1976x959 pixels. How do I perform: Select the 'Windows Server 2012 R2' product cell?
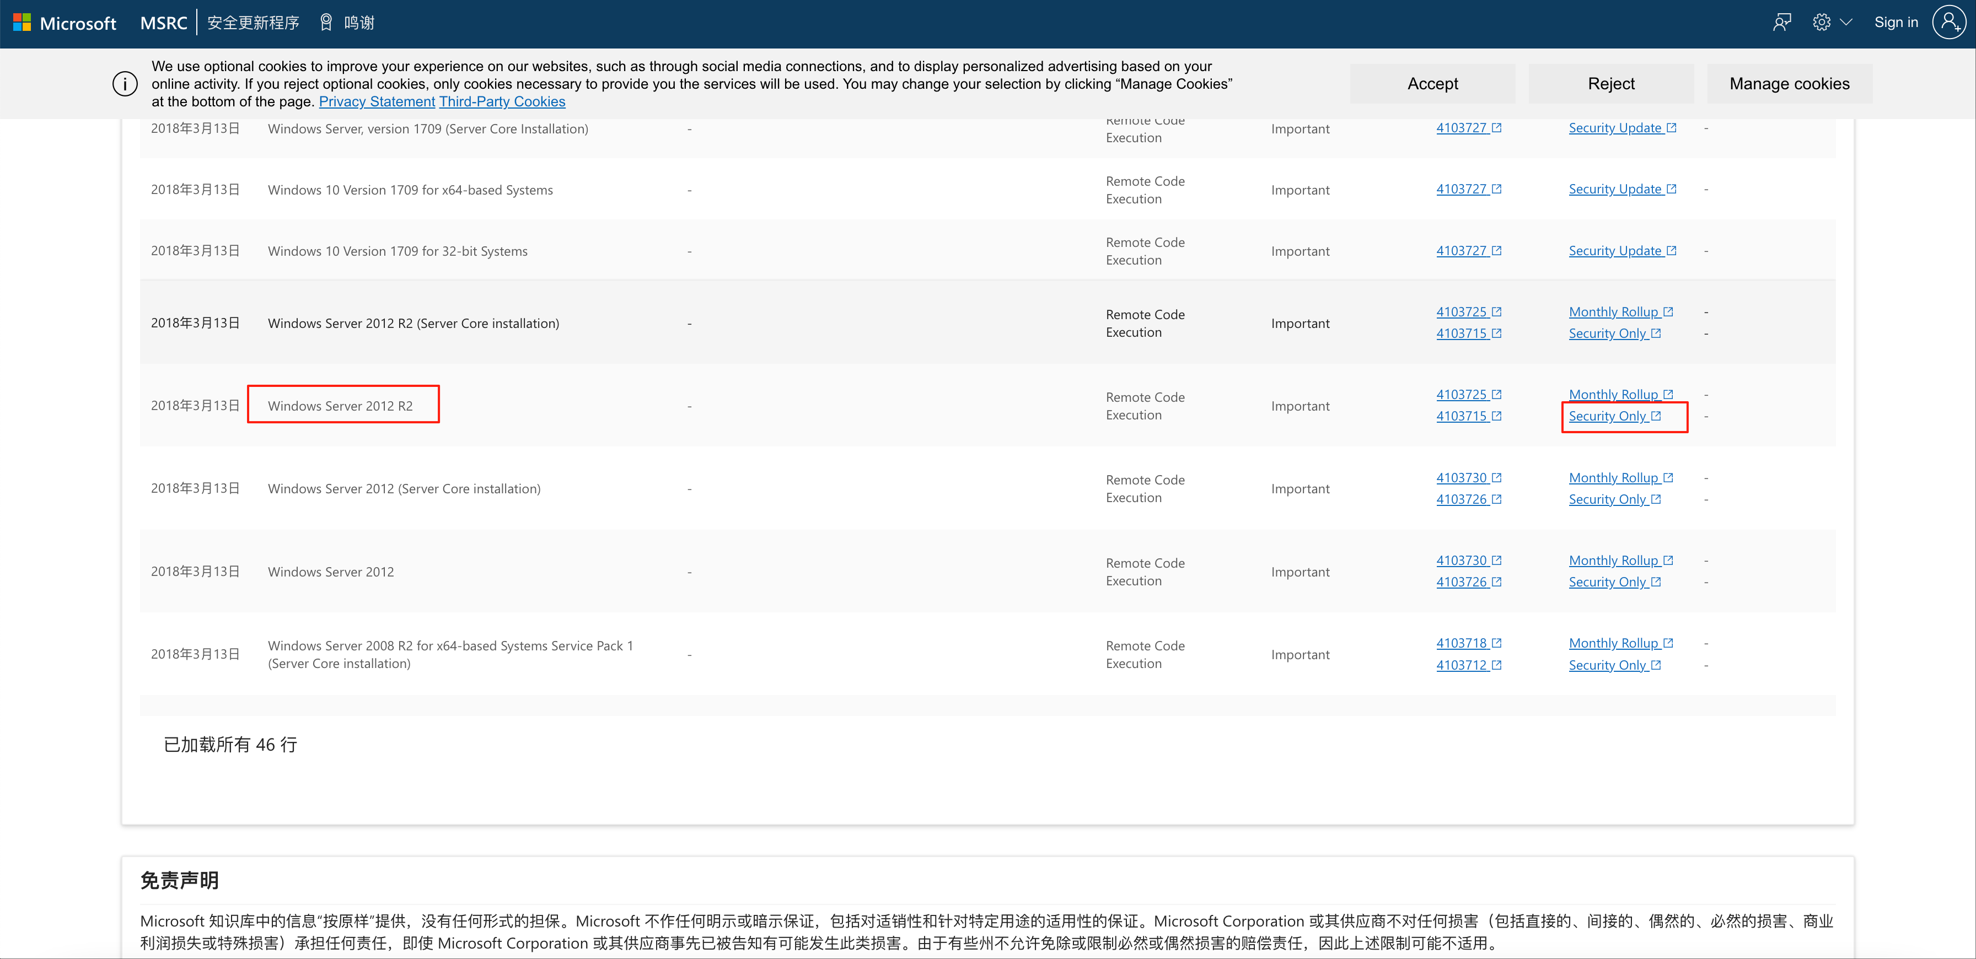[x=340, y=406]
